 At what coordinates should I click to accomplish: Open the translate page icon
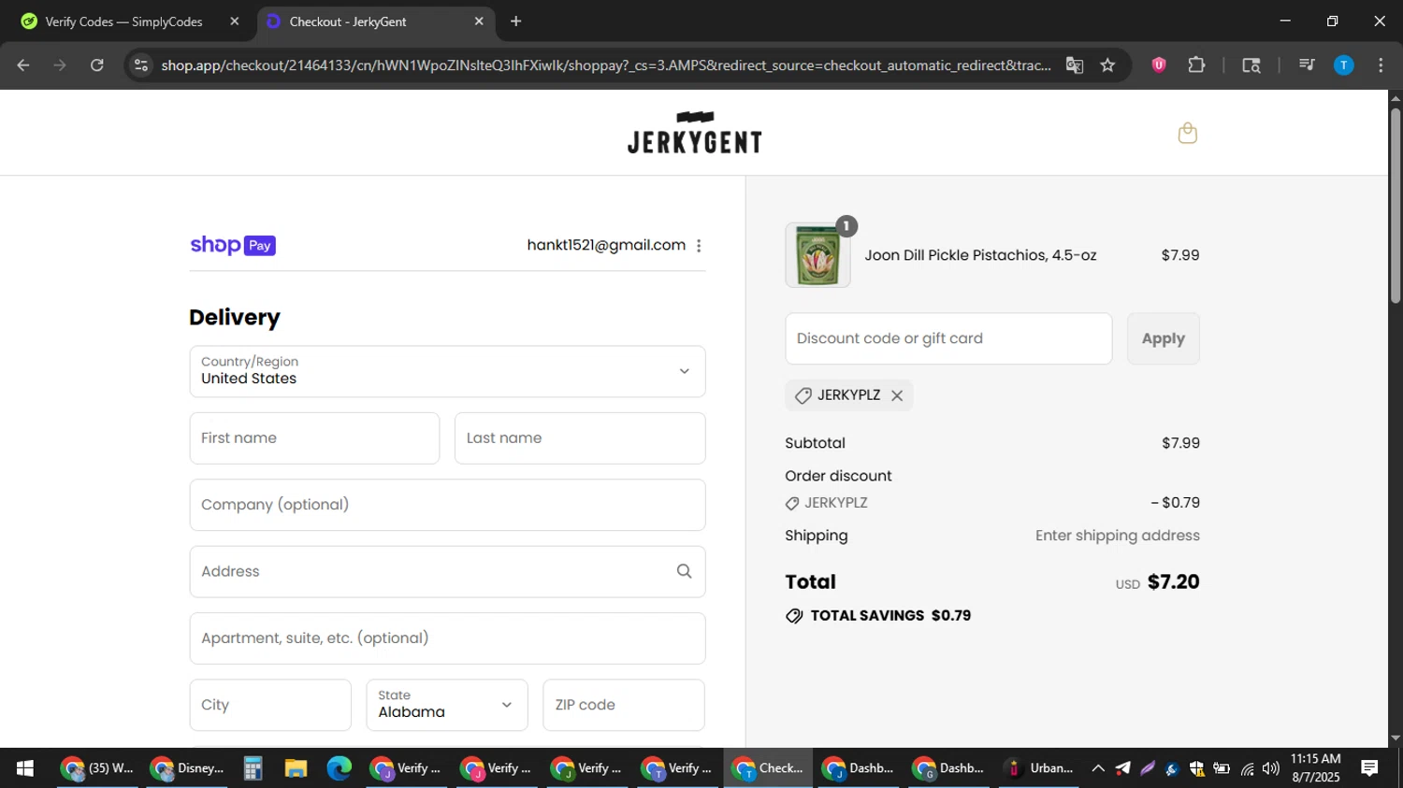coord(1074,64)
